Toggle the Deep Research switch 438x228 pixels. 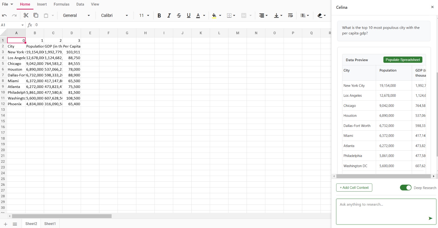tap(405, 187)
